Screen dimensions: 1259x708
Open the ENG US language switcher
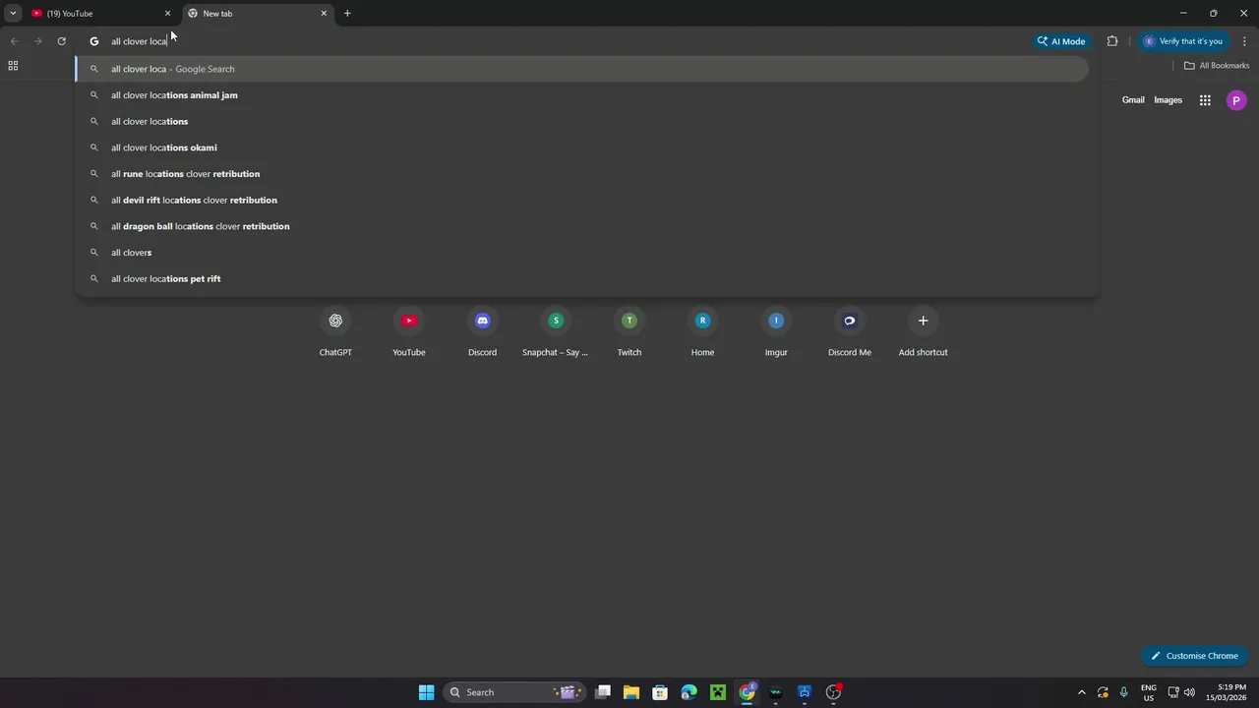[1148, 692]
